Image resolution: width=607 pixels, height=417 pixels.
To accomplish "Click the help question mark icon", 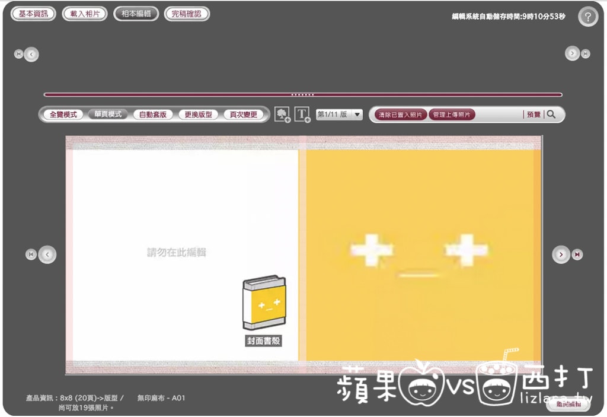I will pos(587,17).
